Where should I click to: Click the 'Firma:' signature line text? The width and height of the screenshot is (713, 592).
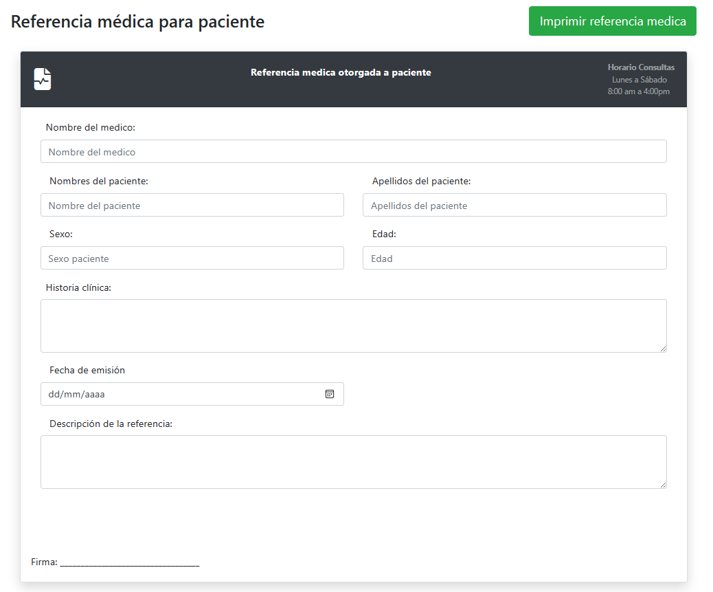pyautogui.click(x=115, y=562)
